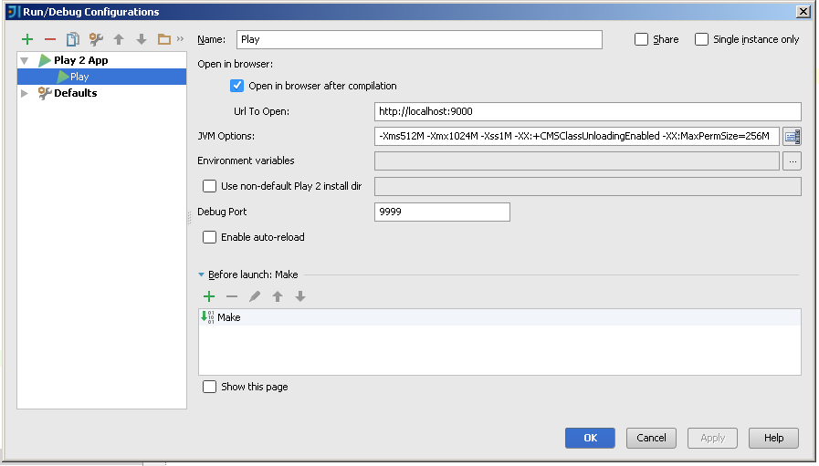The image size is (819, 466).
Task: Uncheck Open in browser after compilation
Action: coord(236,86)
